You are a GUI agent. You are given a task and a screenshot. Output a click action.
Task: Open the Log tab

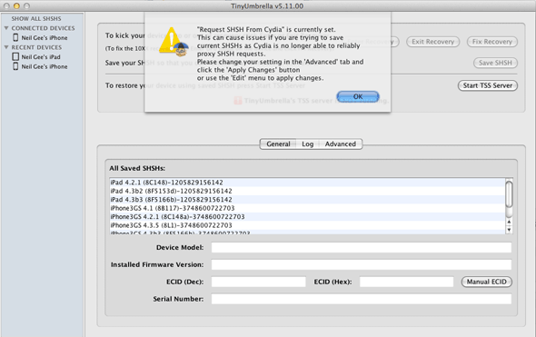pyautogui.click(x=307, y=144)
